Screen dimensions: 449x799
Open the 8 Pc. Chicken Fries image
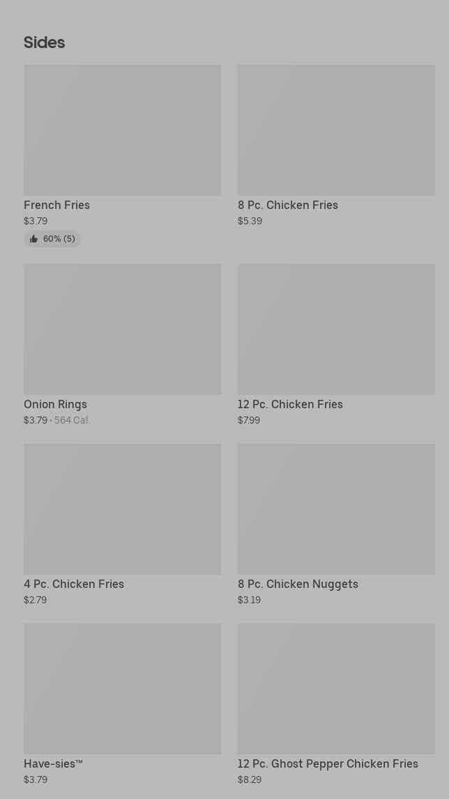tap(336, 130)
